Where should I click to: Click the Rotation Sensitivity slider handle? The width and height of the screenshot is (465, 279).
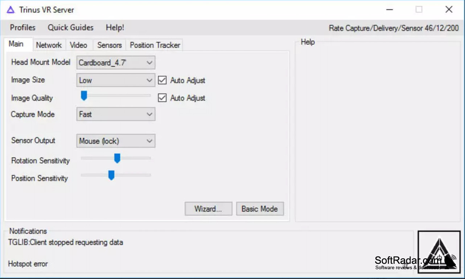[117, 158]
